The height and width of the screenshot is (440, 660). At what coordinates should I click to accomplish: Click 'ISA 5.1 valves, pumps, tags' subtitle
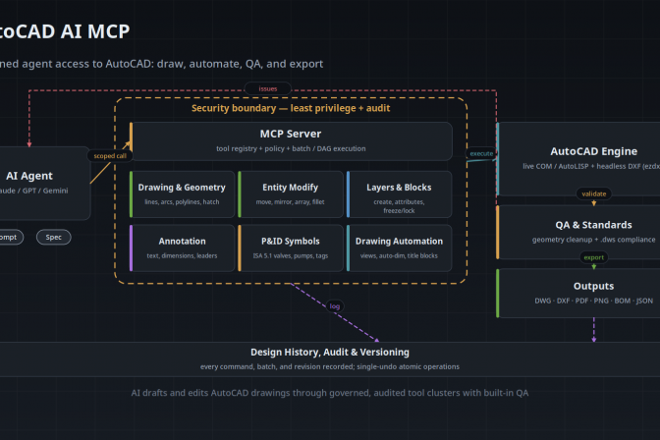pos(291,255)
